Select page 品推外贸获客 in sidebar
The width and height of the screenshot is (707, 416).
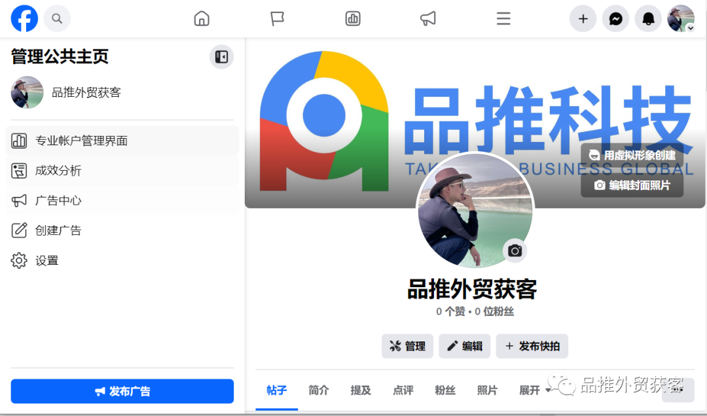click(x=122, y=92)
